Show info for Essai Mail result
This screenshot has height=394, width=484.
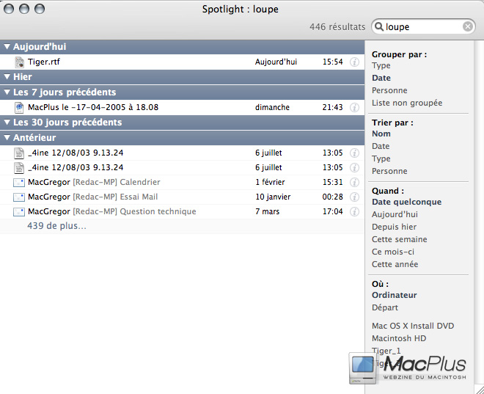point(354,197)
